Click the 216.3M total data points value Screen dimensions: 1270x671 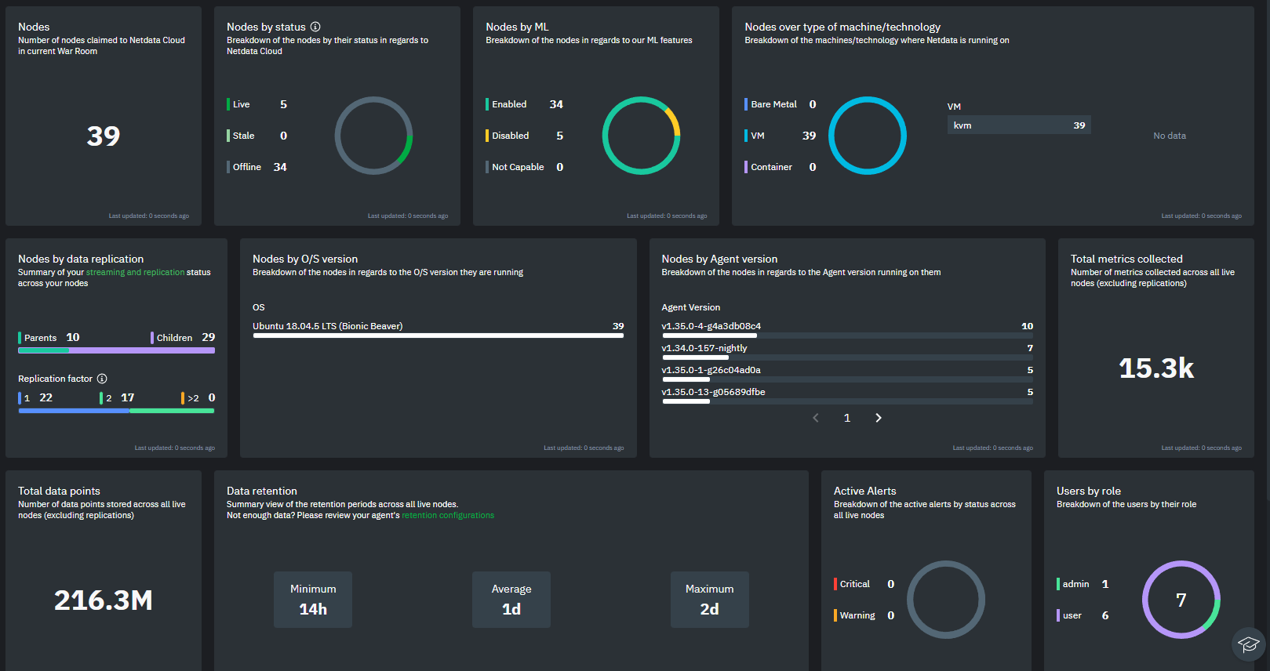coord(104,600)
